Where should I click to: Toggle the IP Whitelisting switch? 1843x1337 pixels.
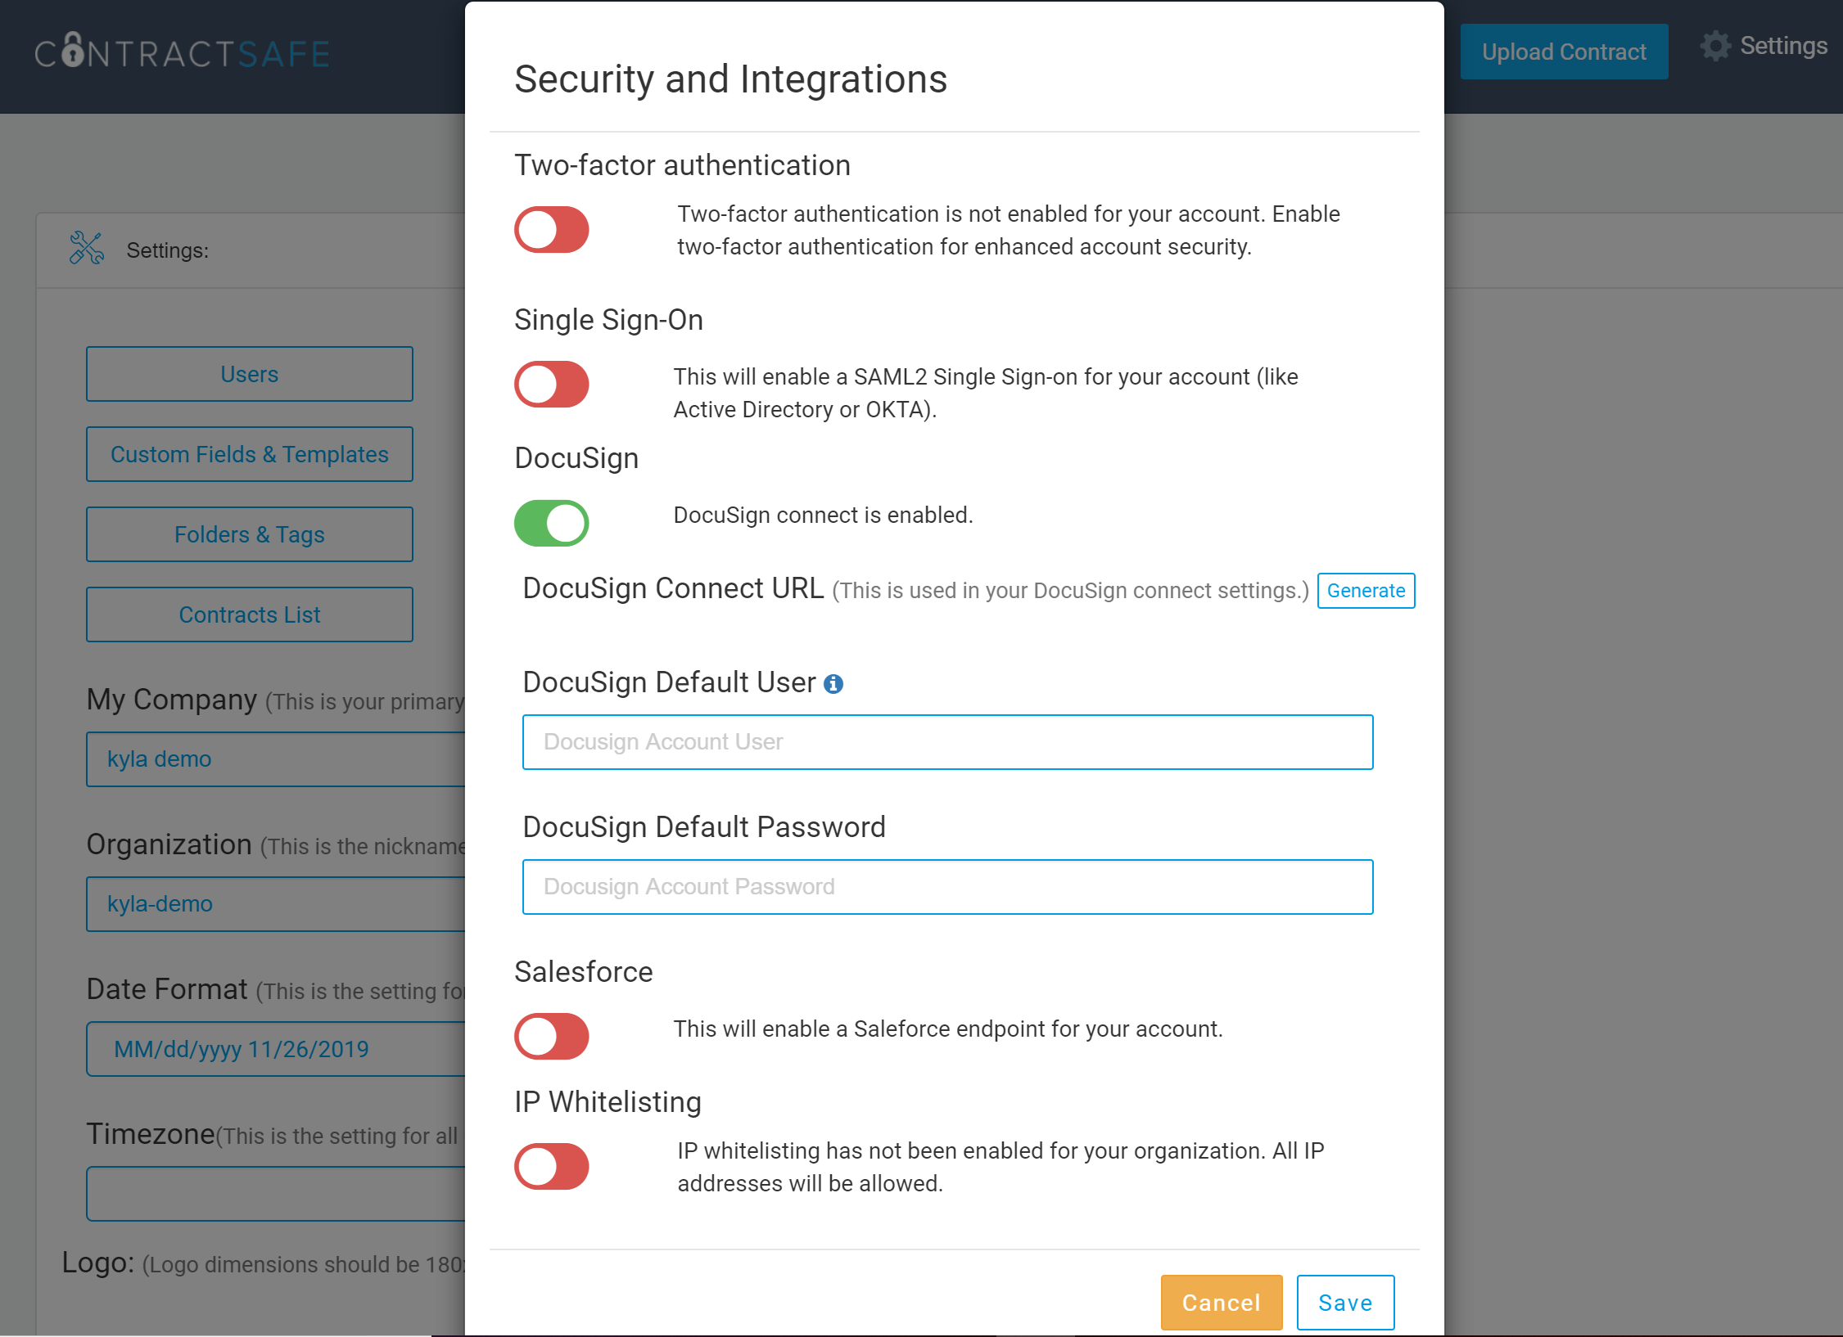tap(553, 1165)
